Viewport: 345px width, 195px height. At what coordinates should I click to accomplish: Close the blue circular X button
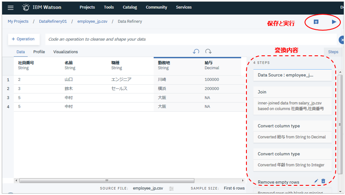tap(342, 40)
